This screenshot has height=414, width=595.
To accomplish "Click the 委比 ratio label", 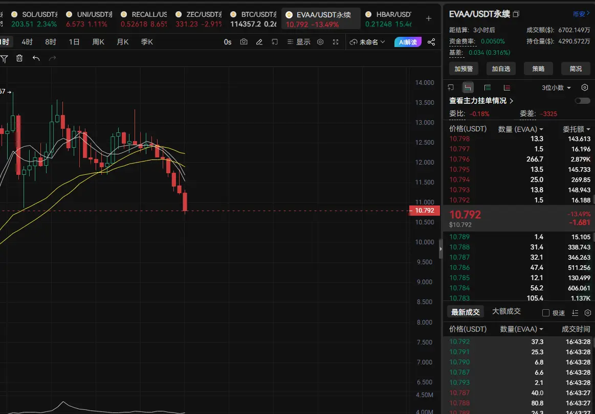I will point(457,113).
